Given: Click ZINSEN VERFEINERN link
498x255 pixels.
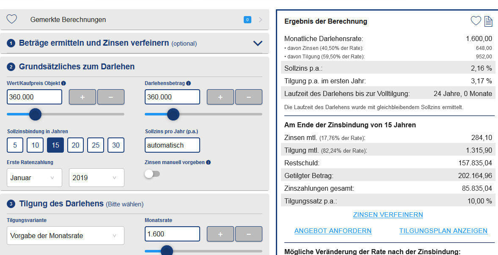Looking at the screenshot, I should tap(388, 215).
